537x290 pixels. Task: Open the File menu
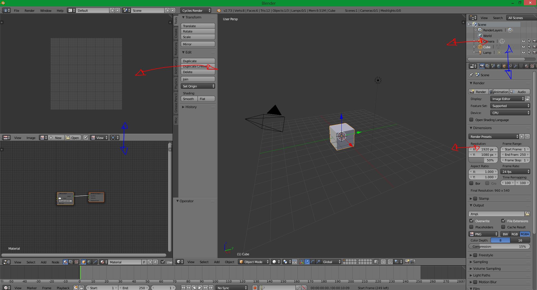[x=17, y=10]
